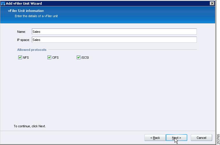Click the 'vFiler Unit information' heading
The image size is (220, 145).
click(26, 11)
